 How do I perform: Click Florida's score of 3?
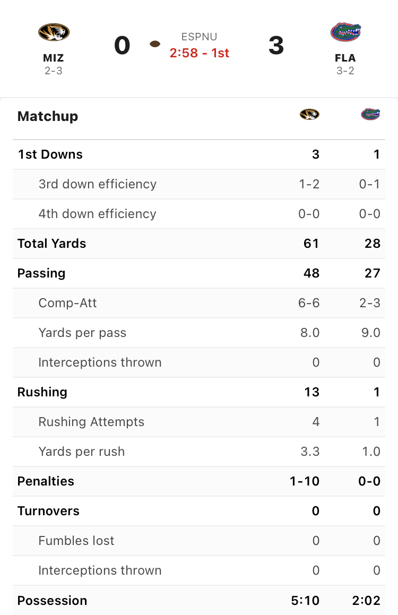click(x=276, y=45)
